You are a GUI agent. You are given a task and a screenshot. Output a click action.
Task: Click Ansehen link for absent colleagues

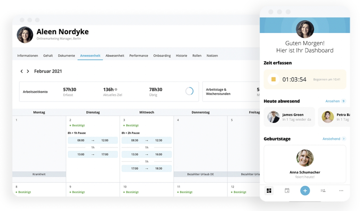[332, 101]
